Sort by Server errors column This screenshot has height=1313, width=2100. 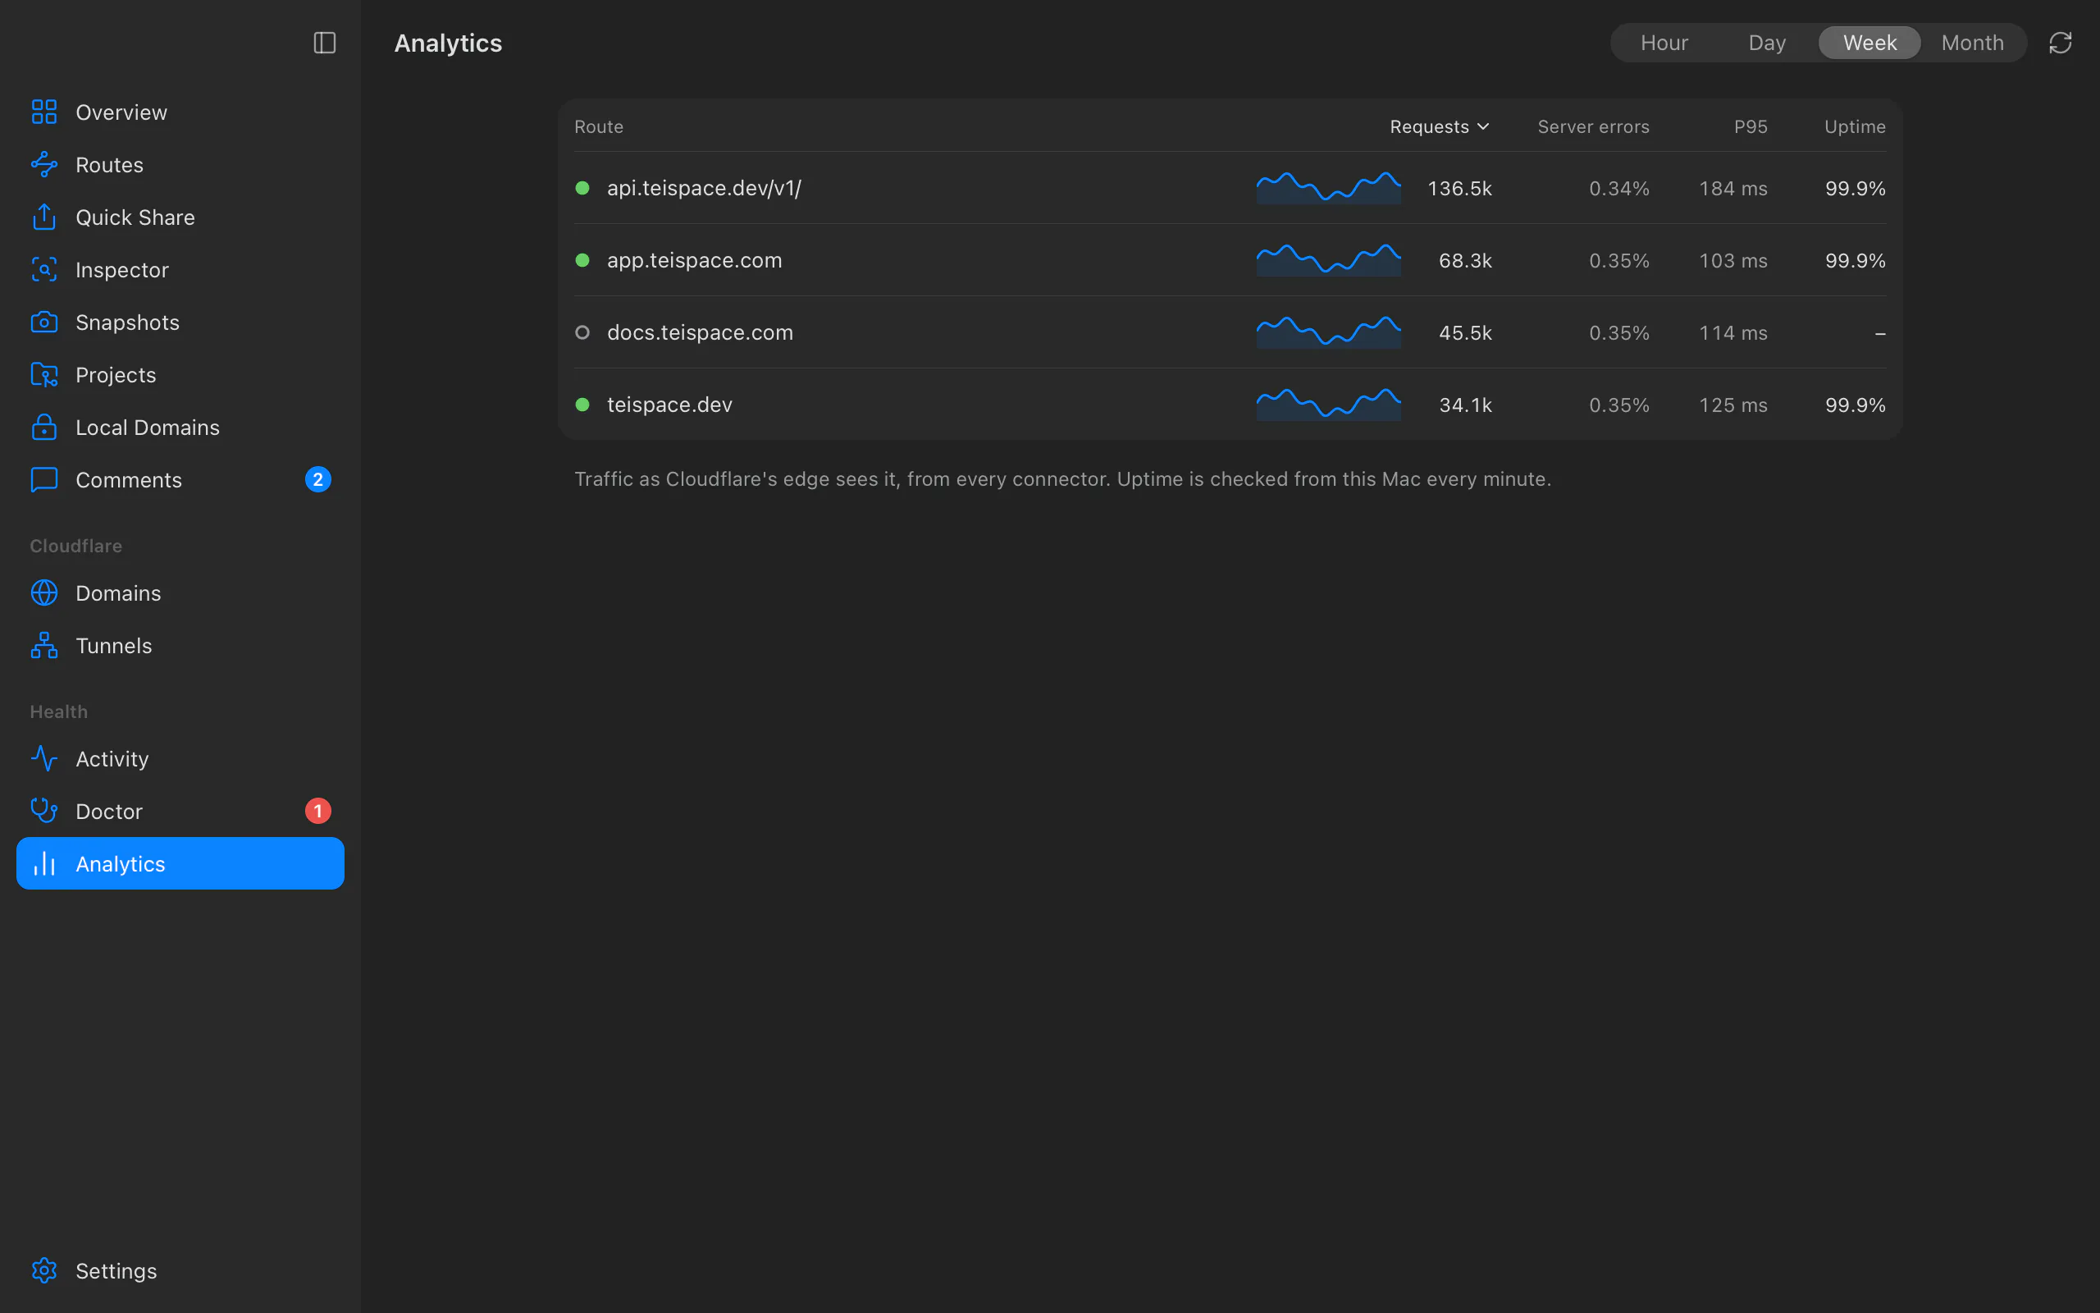pyautogui.click(x=1593, y=126)
